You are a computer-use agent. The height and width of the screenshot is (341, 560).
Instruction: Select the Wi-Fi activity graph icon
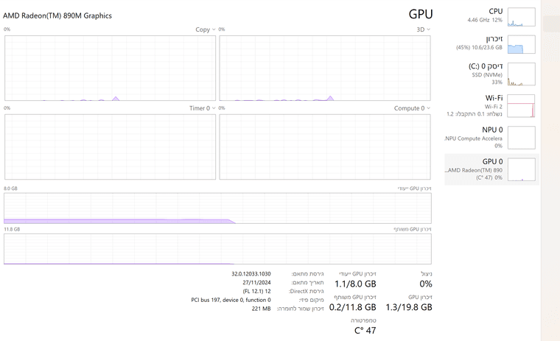522,106
